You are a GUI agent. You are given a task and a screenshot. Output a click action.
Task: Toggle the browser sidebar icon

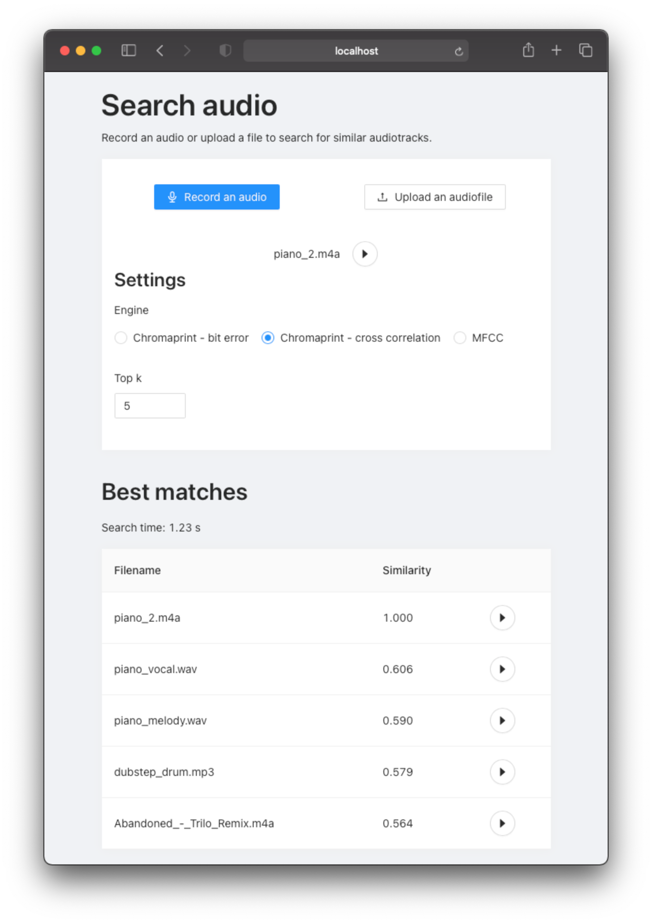(128, 51)
